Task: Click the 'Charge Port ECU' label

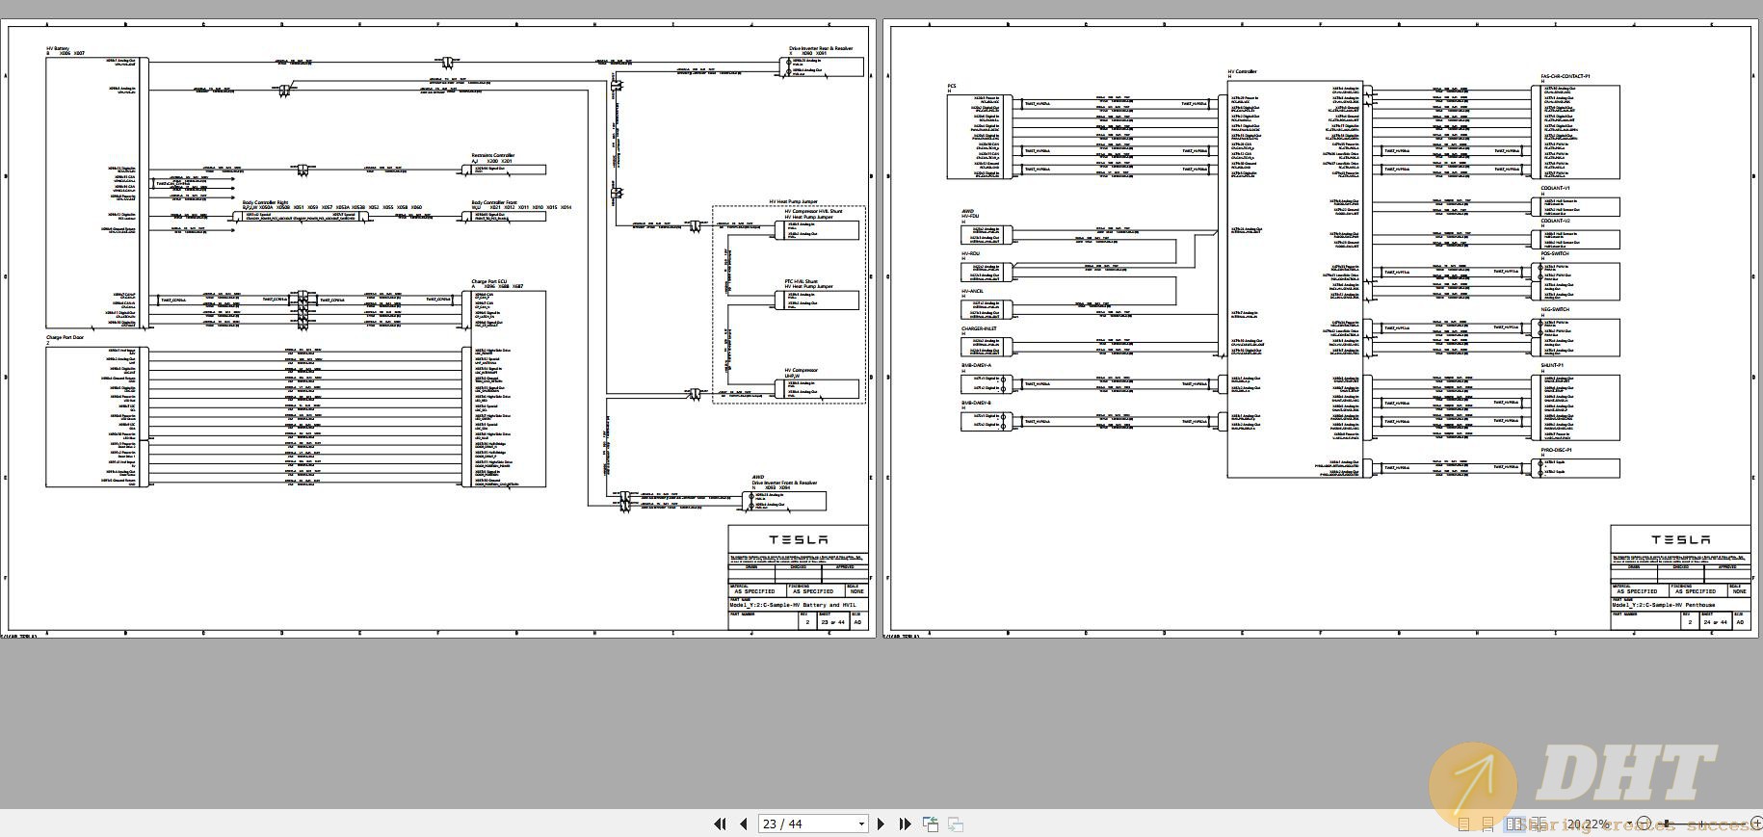Action: pyautogui.click(x=488, y=281)
